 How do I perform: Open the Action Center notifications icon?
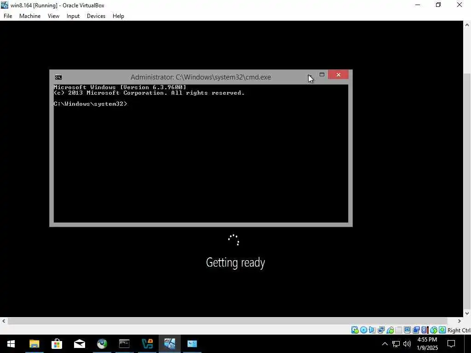click(x=451, y=344)
